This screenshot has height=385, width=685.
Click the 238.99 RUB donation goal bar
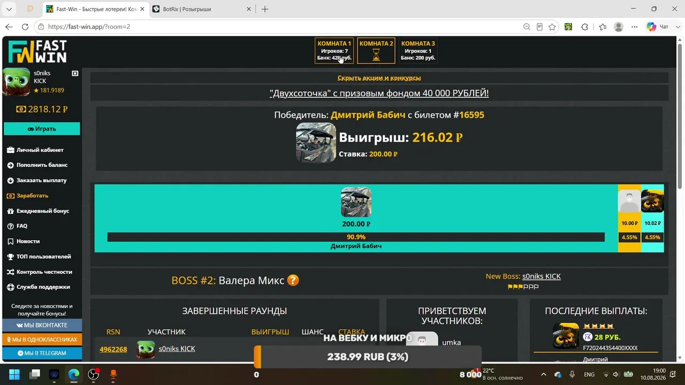(x=368, y=357)
